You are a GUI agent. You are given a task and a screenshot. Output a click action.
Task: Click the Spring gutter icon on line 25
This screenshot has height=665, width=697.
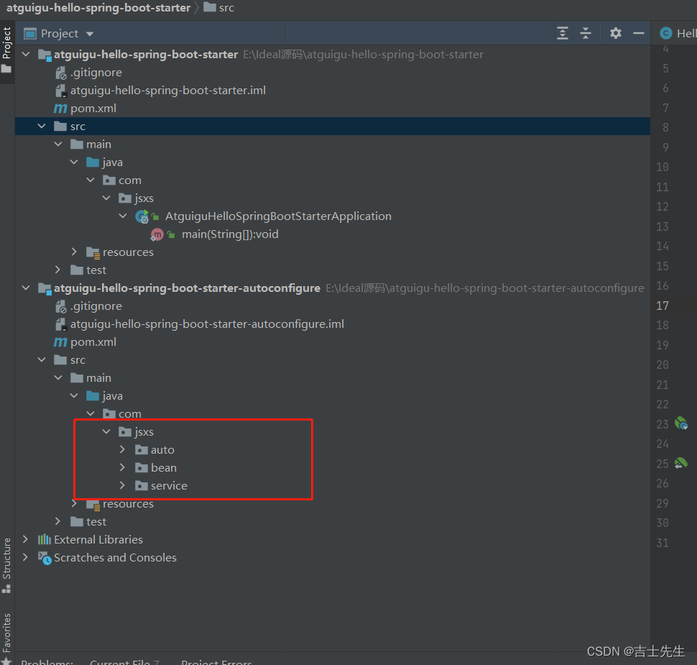(681, 463)
